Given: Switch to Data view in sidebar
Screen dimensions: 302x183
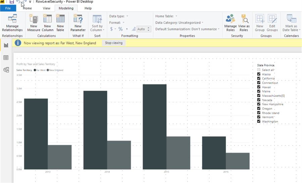Looking at the screenshot, I should coord(6,58).
